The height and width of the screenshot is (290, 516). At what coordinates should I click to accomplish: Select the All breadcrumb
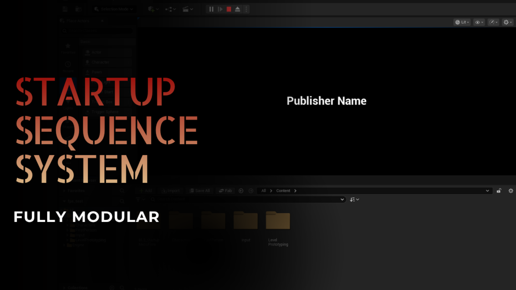pos(264,191)
